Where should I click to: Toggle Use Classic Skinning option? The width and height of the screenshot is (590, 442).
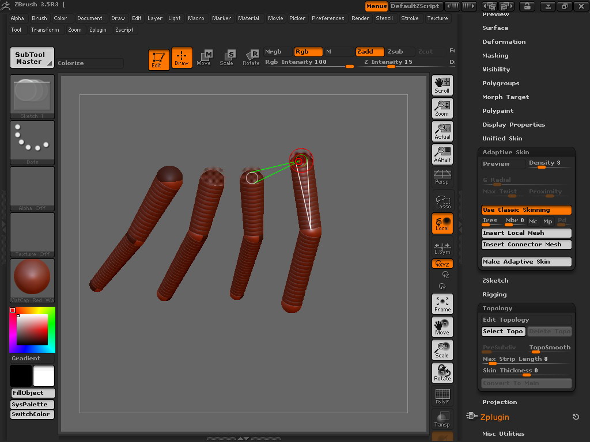(526, 210)
